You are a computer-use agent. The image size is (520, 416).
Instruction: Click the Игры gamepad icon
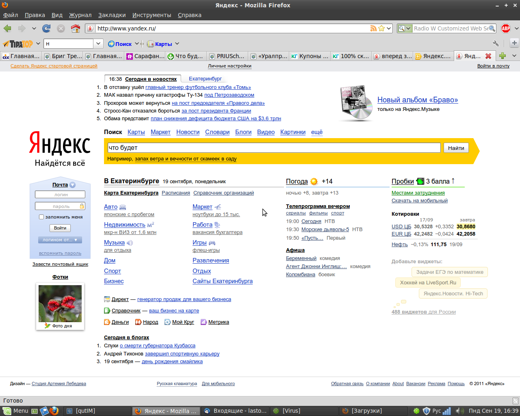(212, 243)
